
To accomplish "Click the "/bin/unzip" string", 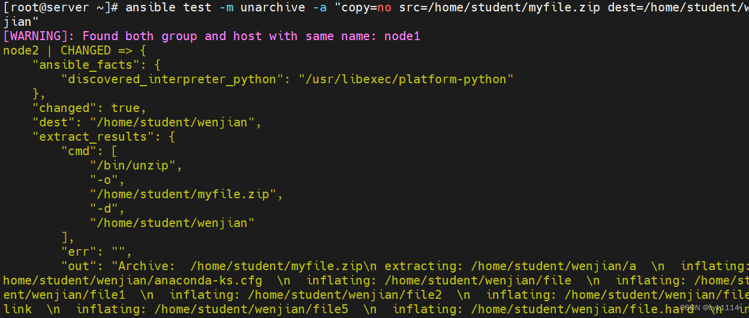I will click(136, 165).
